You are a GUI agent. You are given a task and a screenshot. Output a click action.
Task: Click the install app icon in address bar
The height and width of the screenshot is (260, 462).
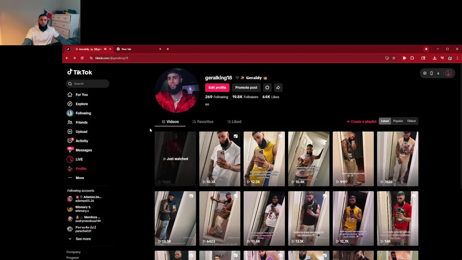pyautogui.click(x=387, y=58)
